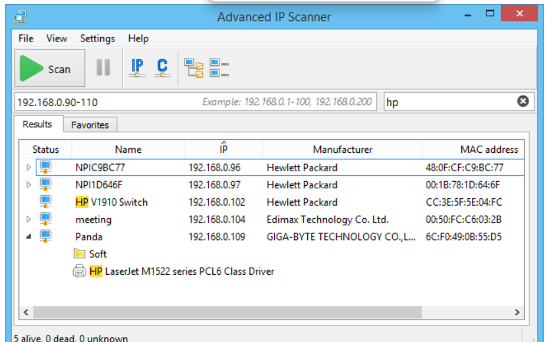
Task: Click the horizontal scrollbar right arrow
Action: [517, 312]
